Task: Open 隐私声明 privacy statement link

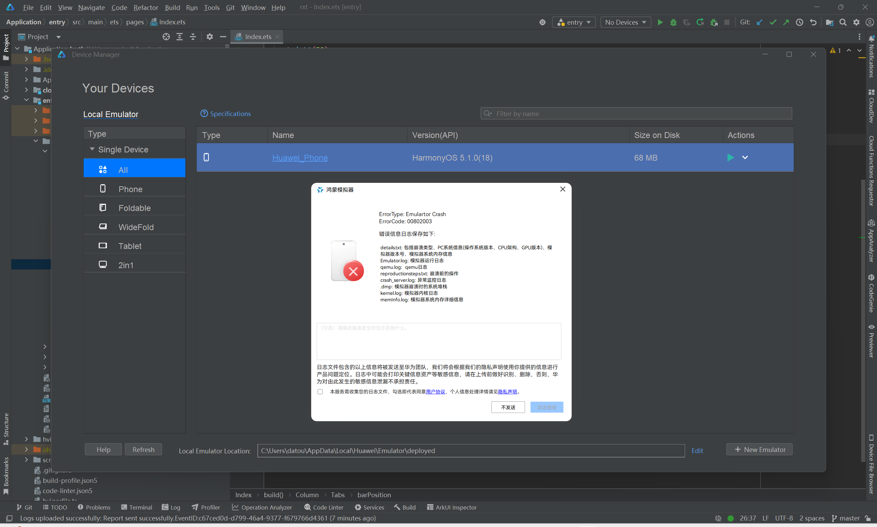Action: pos(508,392)
